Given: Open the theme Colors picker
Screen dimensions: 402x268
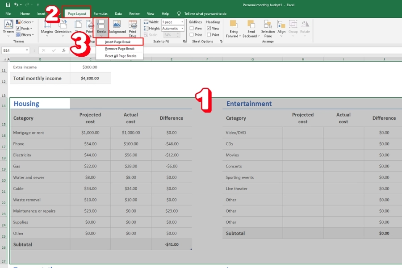Looking at the screenshot, I should (25, 21).
